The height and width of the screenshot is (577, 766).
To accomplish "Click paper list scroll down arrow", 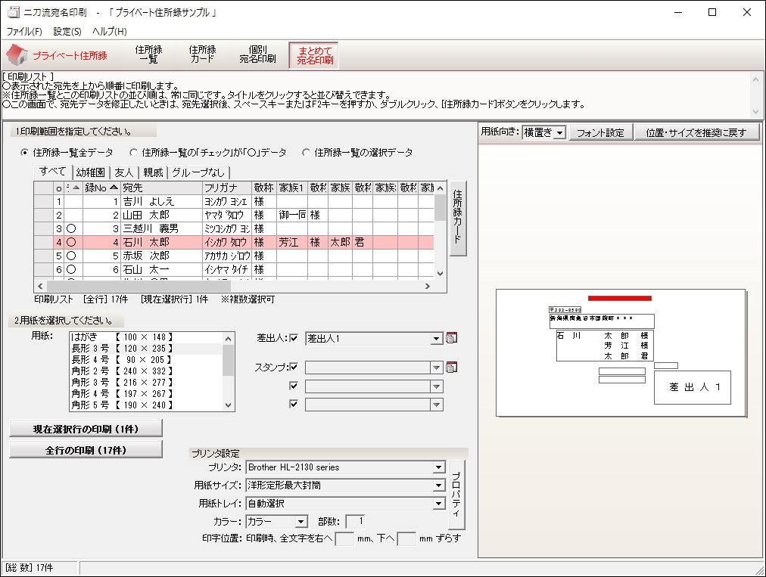I will pos(228,405).
